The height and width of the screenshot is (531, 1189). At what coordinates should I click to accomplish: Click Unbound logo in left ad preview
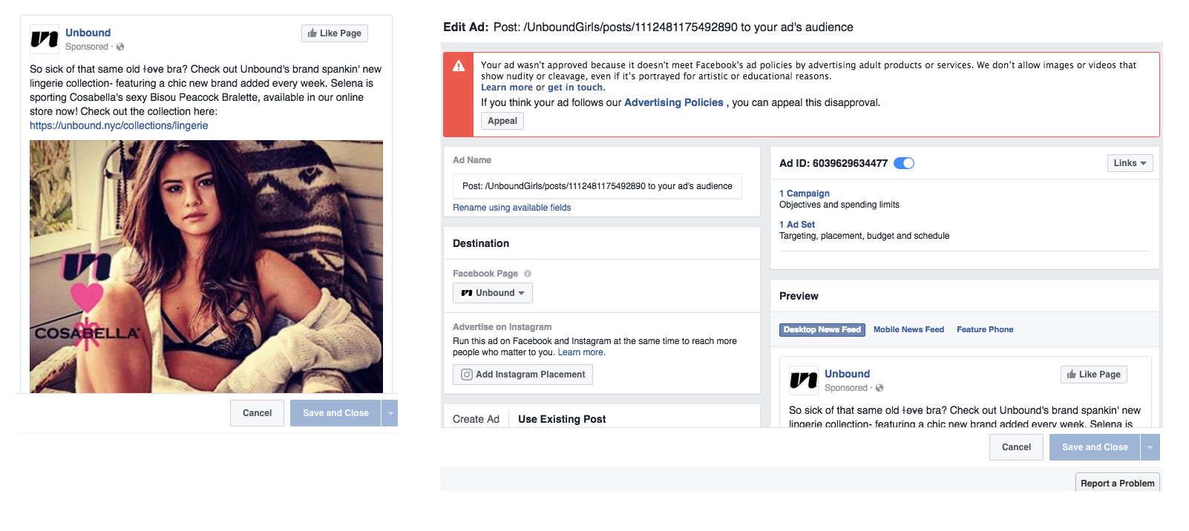coord(44,39)
